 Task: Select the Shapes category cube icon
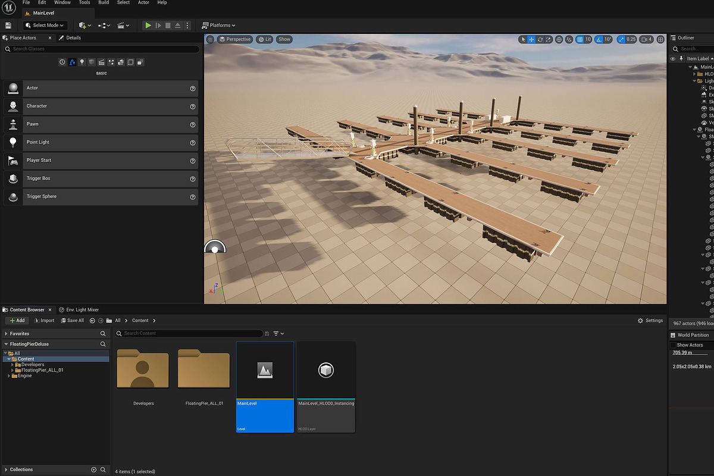pos(92,62)
